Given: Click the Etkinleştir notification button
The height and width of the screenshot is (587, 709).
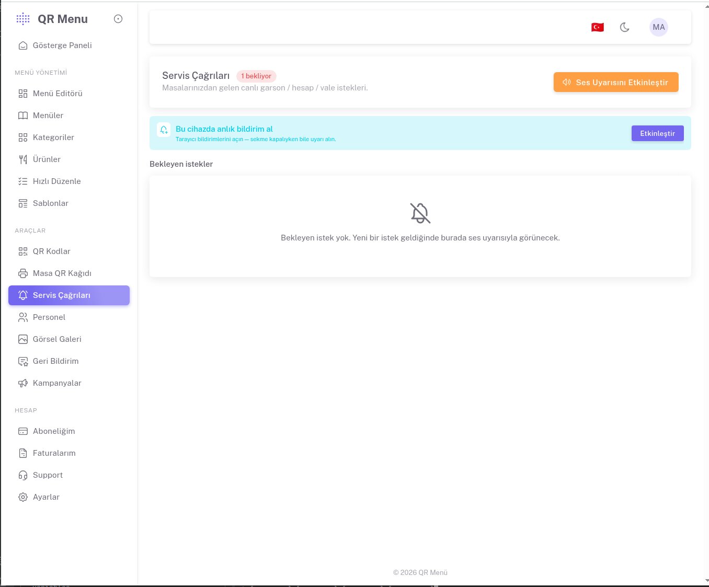Looking at the screenshot, I should pos(657,133).
